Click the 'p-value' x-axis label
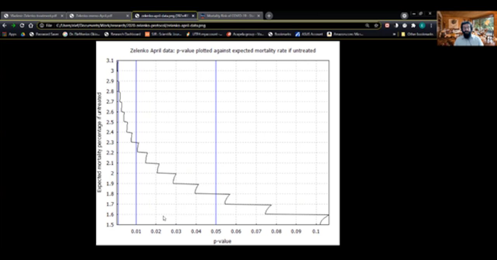The height and width of the screenshot is (260, 497). pyautogui.click(x=222, y=241)
